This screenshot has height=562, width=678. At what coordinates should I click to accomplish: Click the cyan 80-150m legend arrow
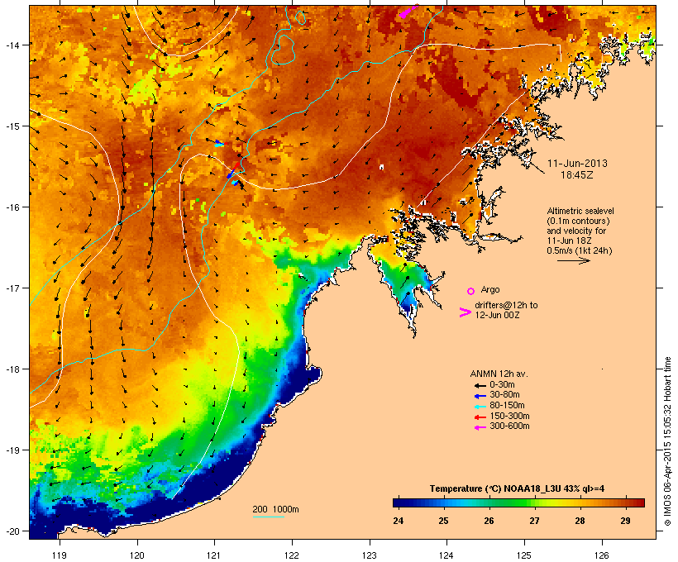pos(480,407)
